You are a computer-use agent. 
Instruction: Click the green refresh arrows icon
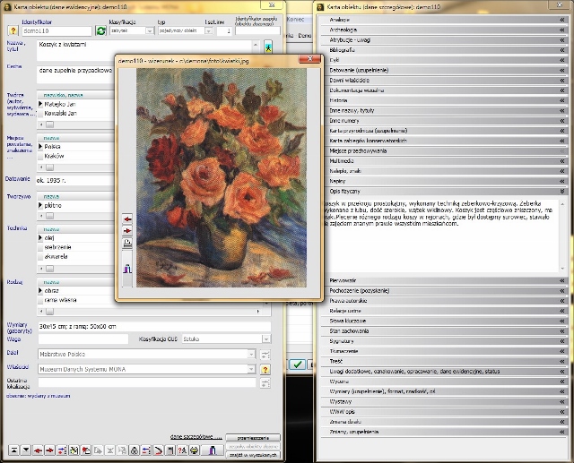click(100, 30)
